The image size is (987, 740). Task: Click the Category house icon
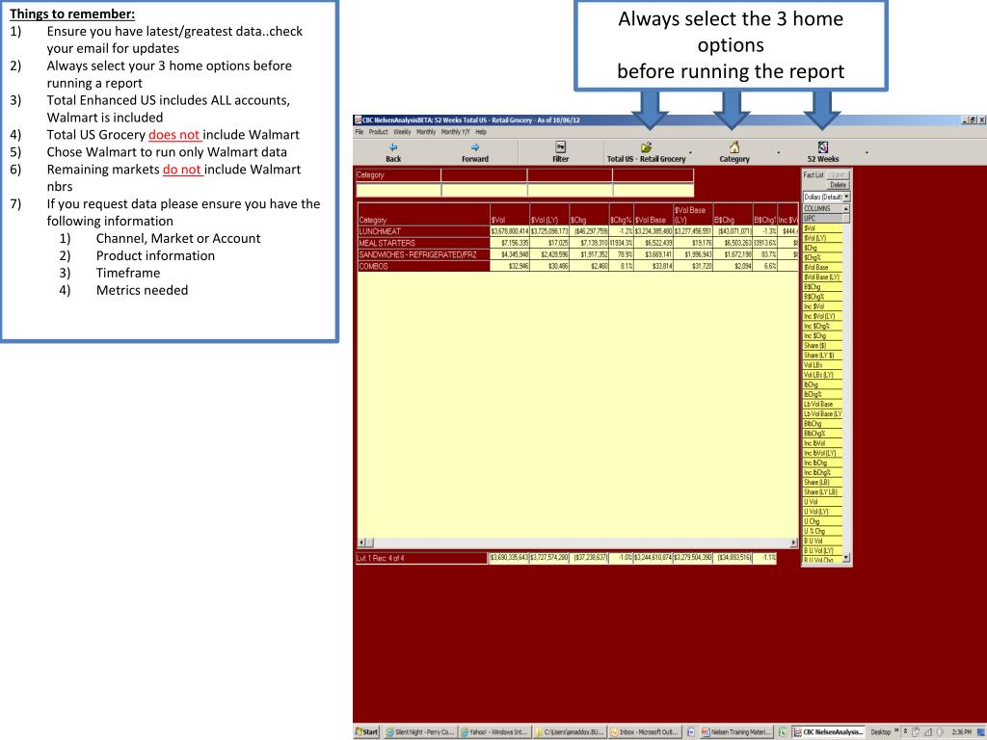click(x=734, y=146)
